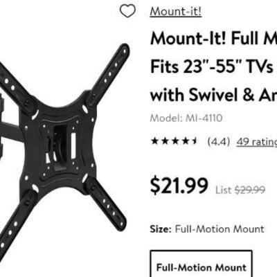Viewport: 277px width, 277px height.
Task: Click the 'Fits 23"-55" TVs' title line
Action: pyautogui.click(x=212, y=67)
